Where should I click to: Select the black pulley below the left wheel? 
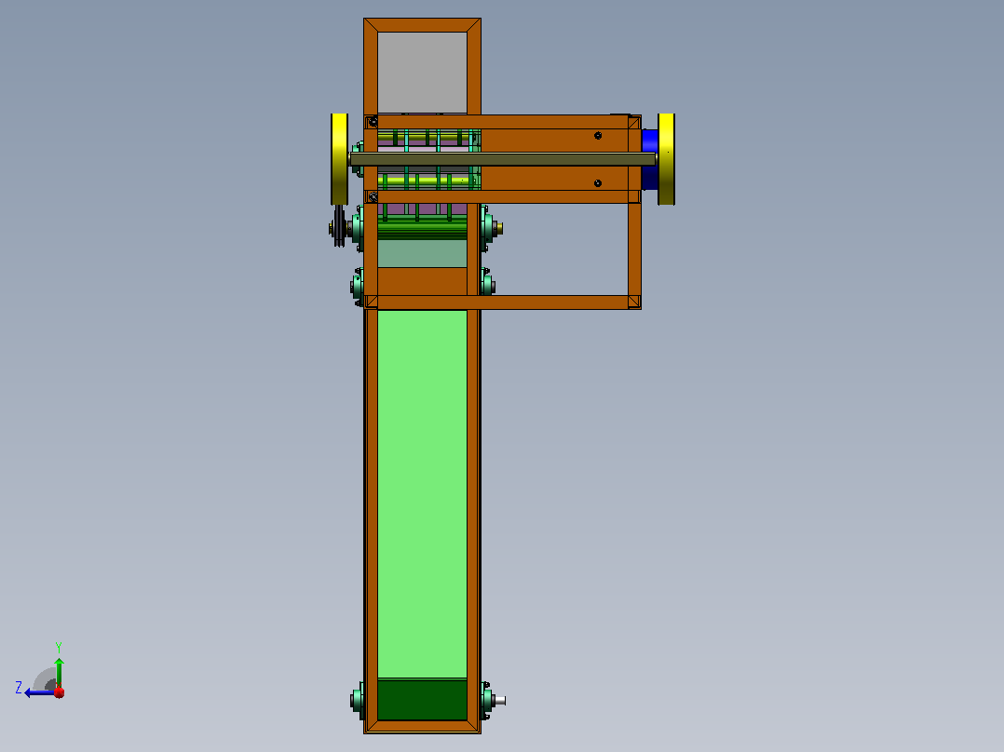[x=338, y=226]
